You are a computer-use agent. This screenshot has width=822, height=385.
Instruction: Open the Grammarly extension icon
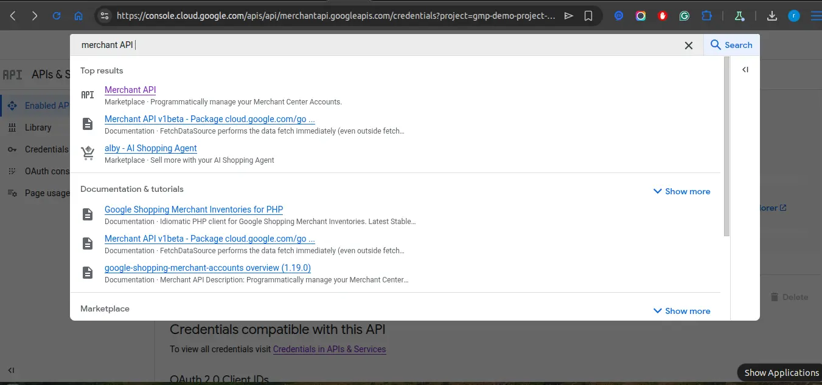click(x=684, y=16)
